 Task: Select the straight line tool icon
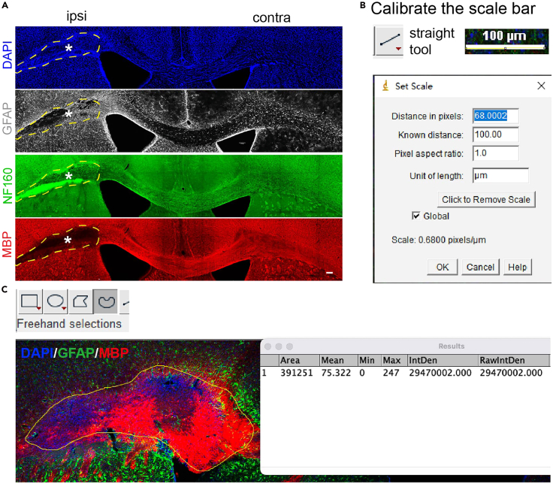[x=388, y=41]
